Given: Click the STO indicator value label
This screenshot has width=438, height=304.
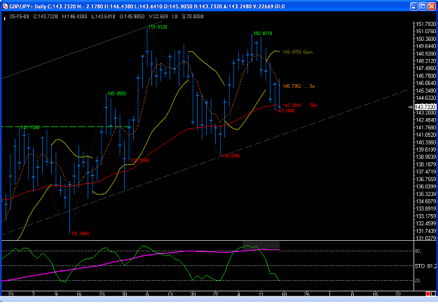Looking at the screenshot, I should pos(425,266).
